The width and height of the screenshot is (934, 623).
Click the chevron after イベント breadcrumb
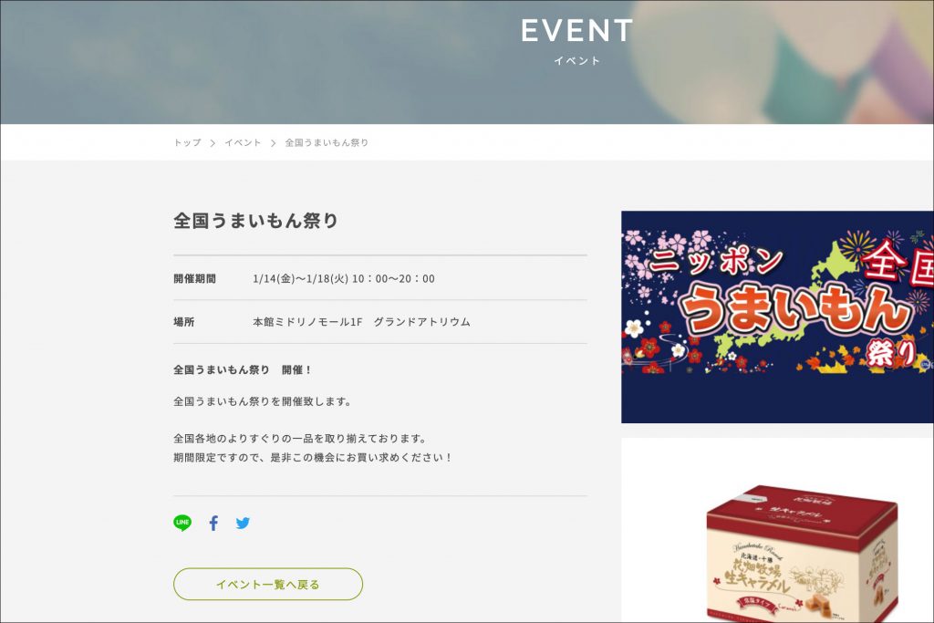(x=273, y=143)
